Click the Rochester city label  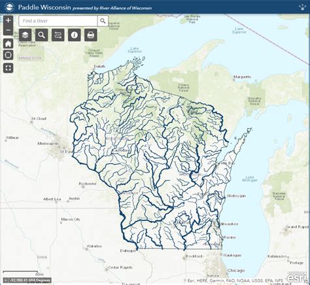coord(88,184)
